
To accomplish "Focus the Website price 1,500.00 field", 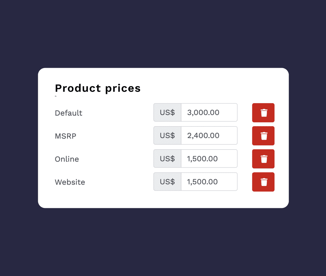I will pyautogui.click(x=209, y=181).
